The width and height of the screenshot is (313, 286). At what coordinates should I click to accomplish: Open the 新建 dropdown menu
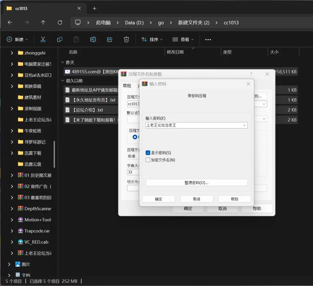coord(17,39)
